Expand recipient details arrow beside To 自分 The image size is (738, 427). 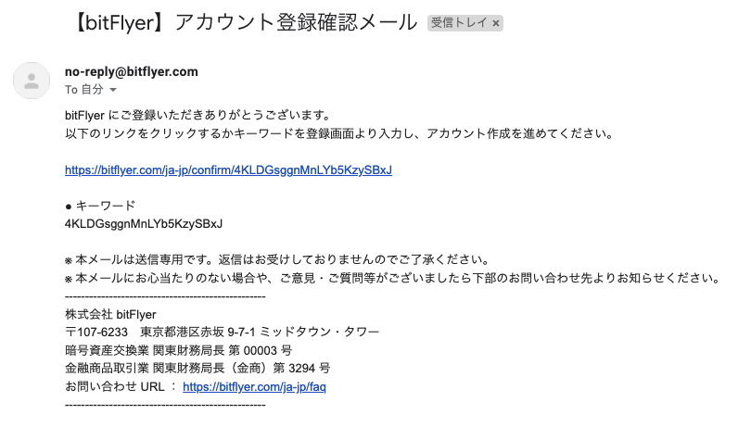tap(113, 89)
